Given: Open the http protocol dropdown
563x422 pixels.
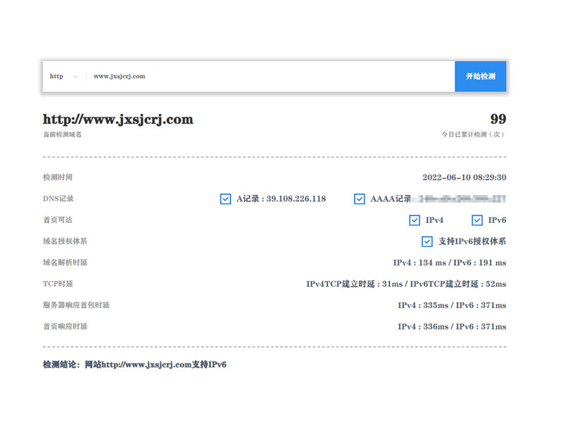Looking at the screenshot, I should point(63,77).
